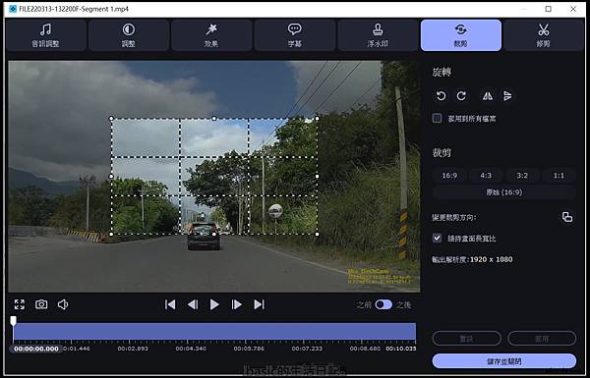
Task: Click the 00:08.680 timeline label
Action: tap(365, 349)
